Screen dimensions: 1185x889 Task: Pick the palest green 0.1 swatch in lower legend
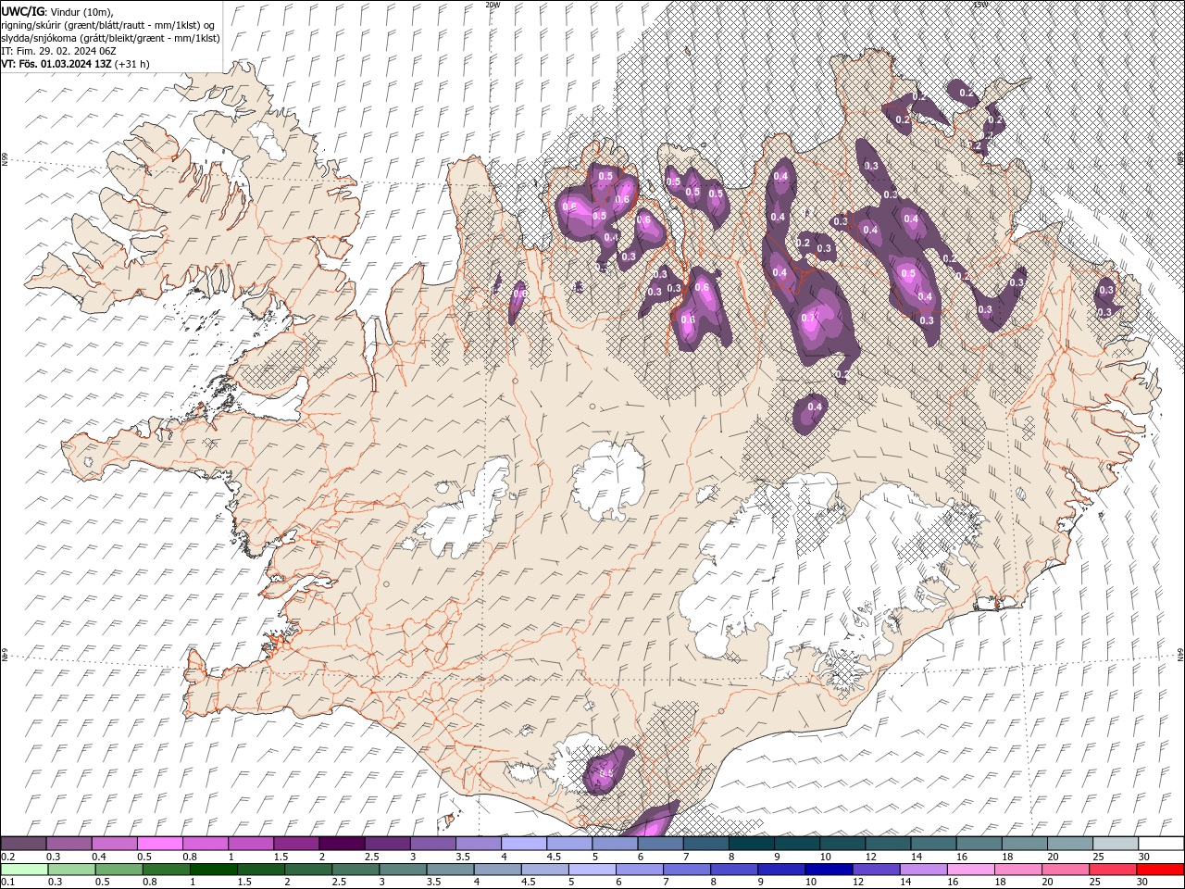coord(24,870)
